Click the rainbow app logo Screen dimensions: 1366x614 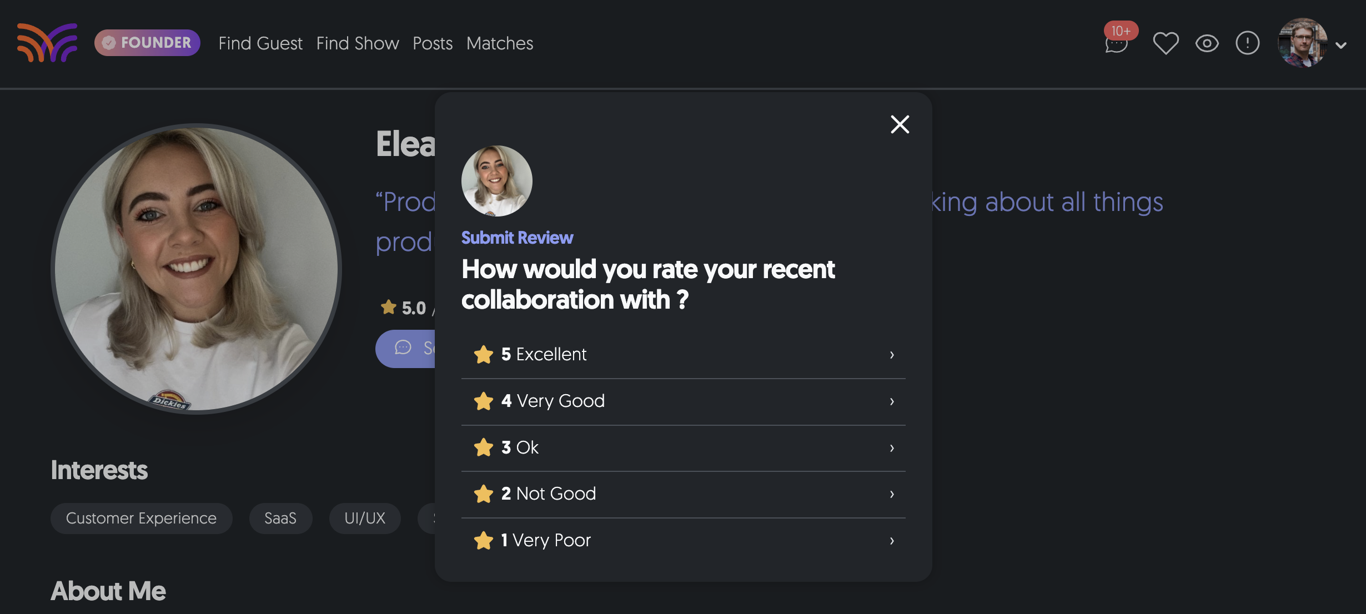coord(47,43)
